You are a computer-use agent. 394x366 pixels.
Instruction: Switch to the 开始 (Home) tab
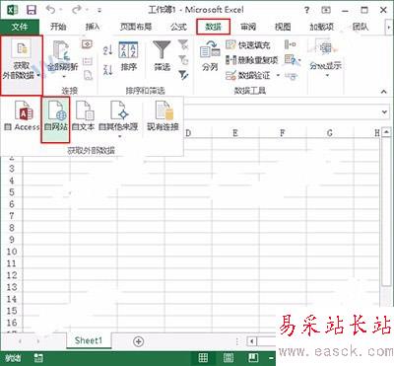click(58, 27)
